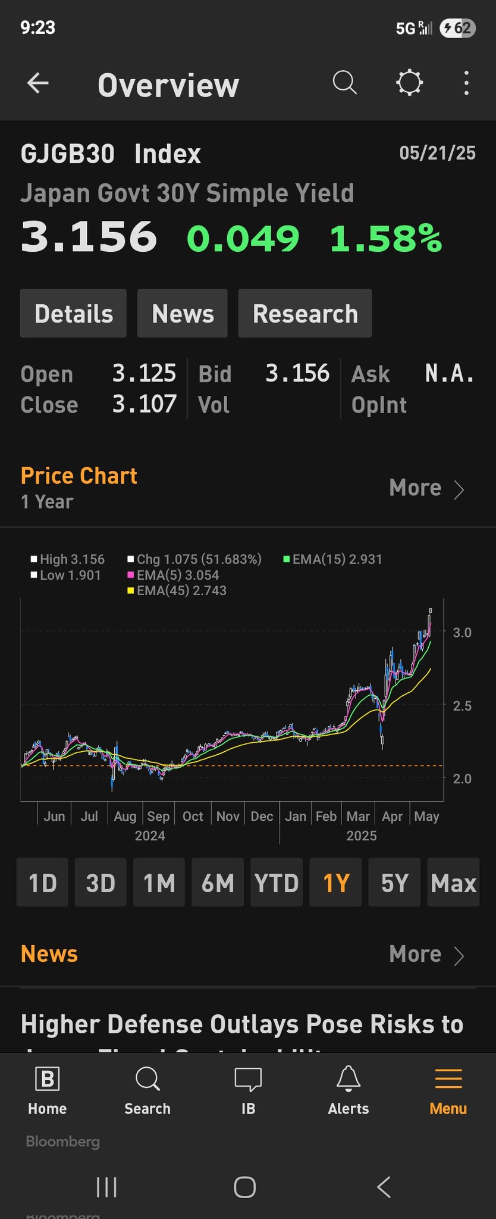Tap the back arrow icon
This screenshot has height=1219, width=496.
38,83
